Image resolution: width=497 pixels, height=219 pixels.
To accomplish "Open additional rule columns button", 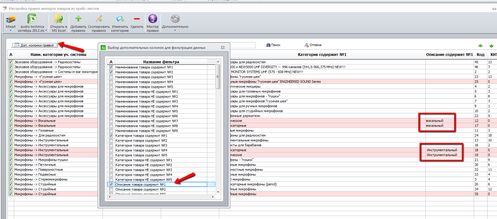I will tap(34, 45).
